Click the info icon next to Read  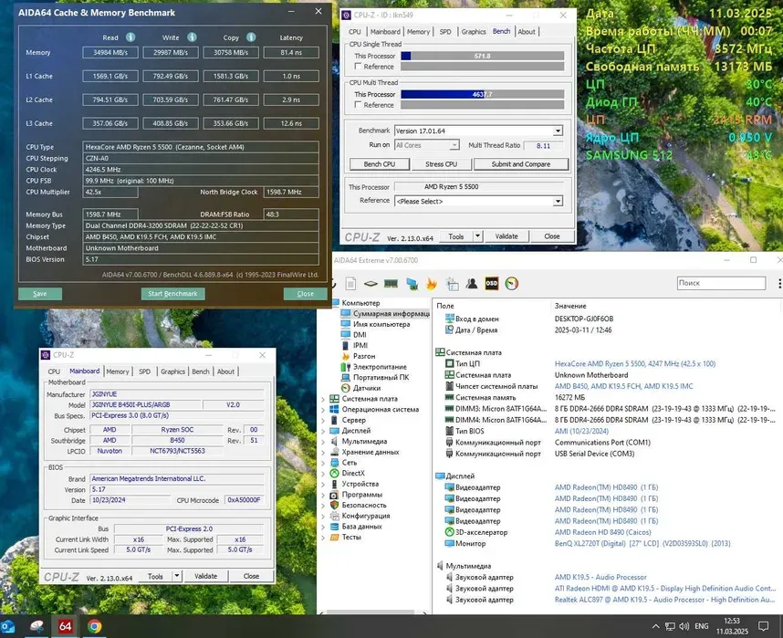(130, 37)
